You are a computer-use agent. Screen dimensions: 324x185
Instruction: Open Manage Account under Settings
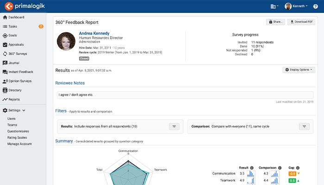[19, 144]
